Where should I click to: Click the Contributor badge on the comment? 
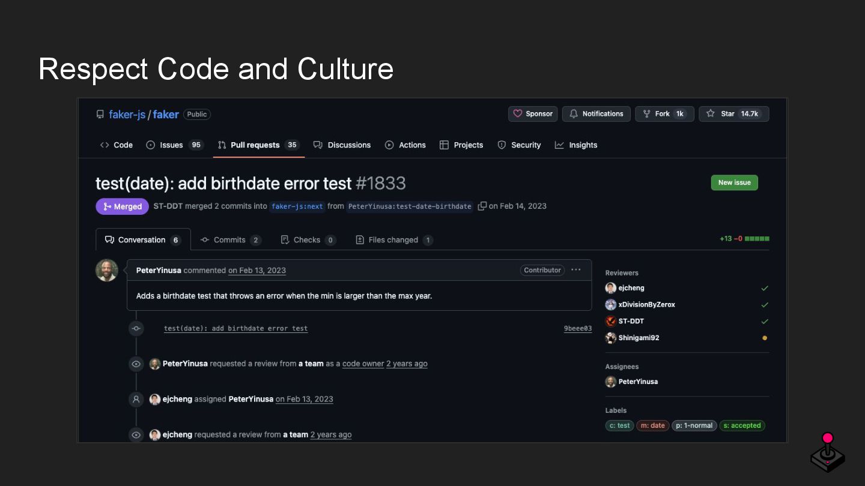[x=542, y=270]
